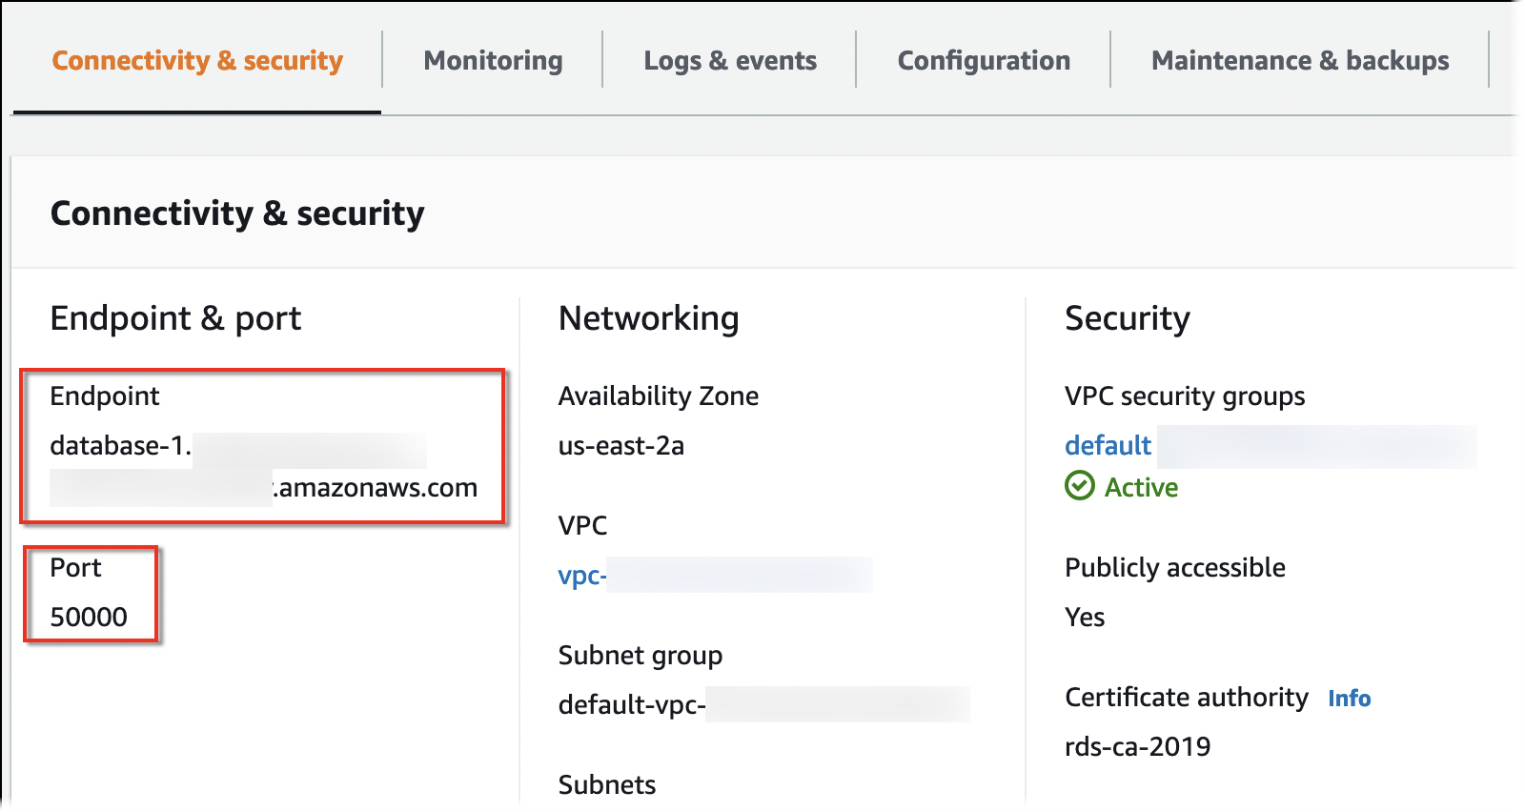This screenshot has height=812, width=1525.
Task: Open the Logs & events tab
Action: tap(730, 61)
